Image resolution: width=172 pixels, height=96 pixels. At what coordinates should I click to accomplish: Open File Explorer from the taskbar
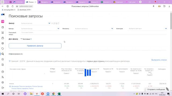coord(31,94)
